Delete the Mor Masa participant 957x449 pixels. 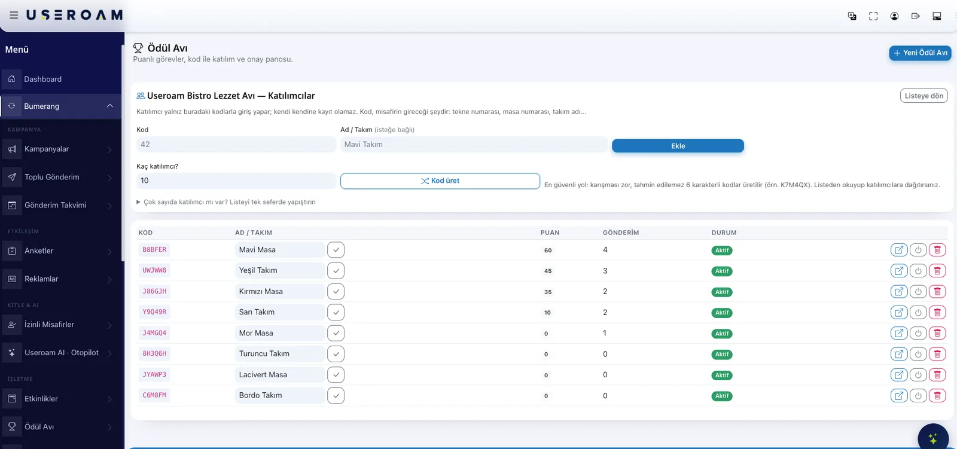tap(937, 333)
